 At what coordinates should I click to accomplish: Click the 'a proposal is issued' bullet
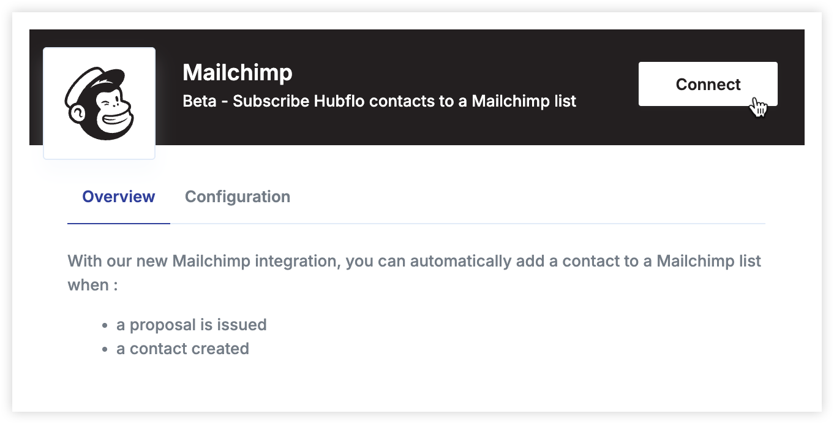tap(192, 324)
